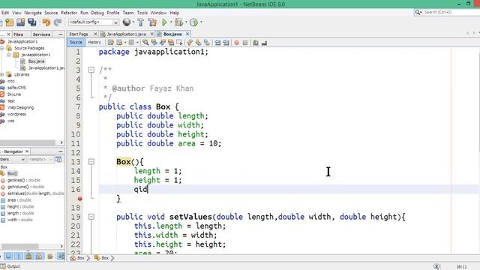Click Find Previous Occurrence editor icon
The image size is (480, 270).
click(154, 43)
